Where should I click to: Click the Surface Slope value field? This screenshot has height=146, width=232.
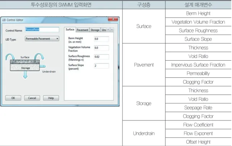(x=101, y=66)
